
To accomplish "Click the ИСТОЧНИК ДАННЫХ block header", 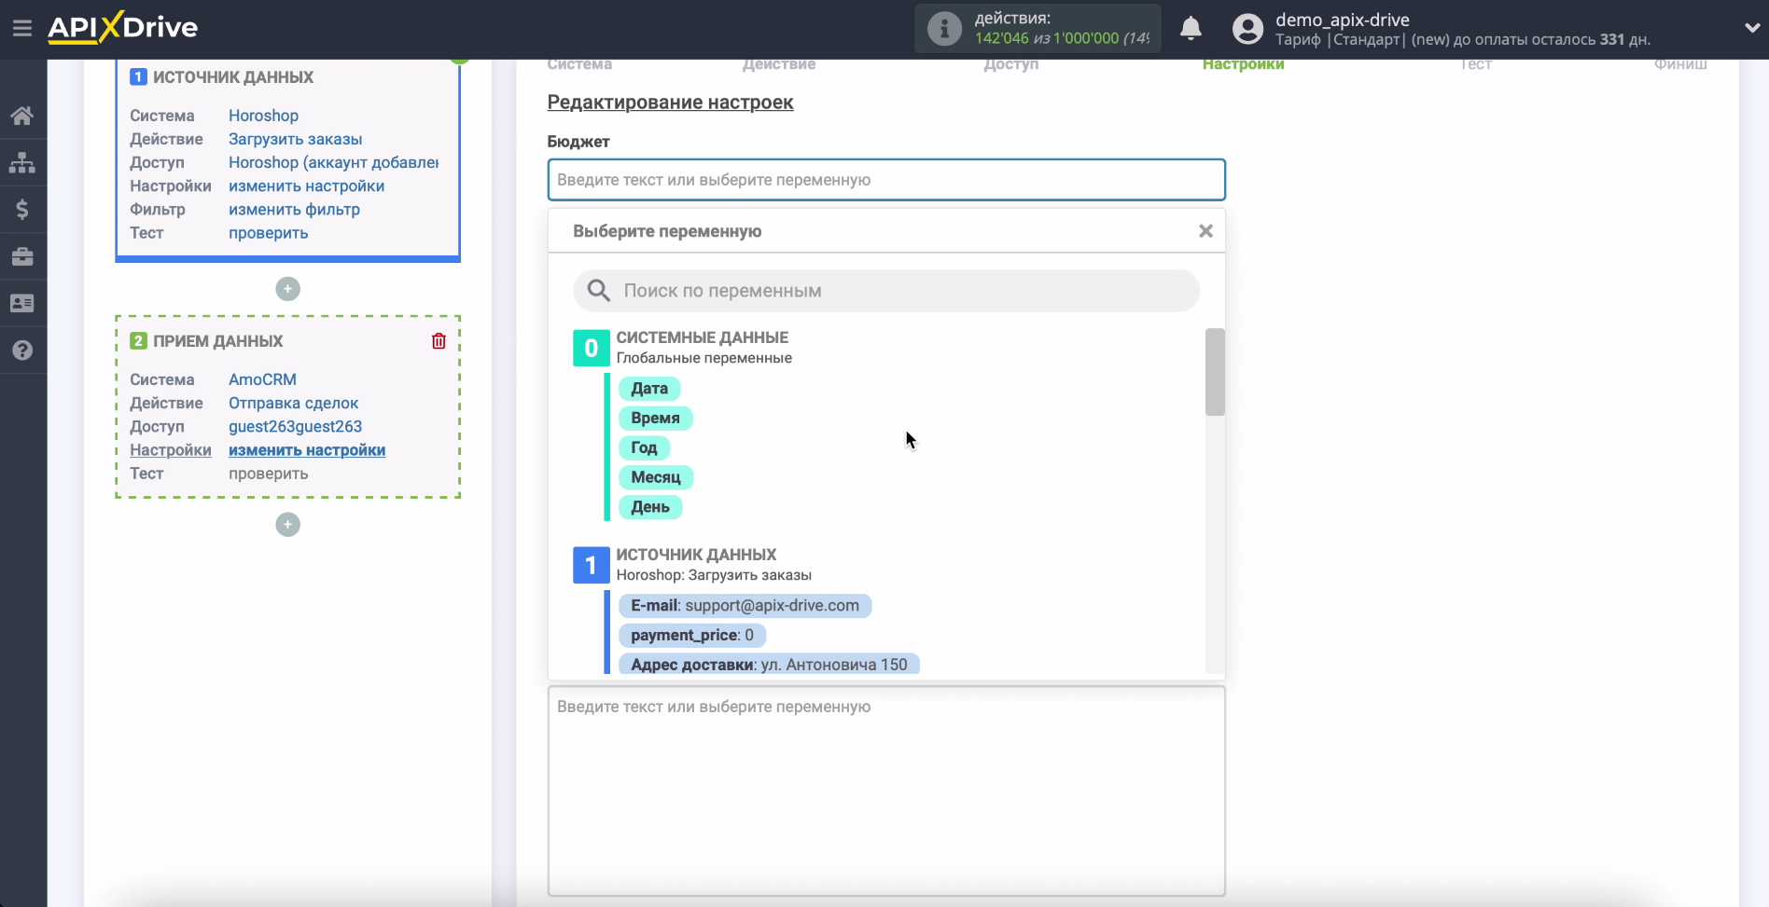I will 232,77.
